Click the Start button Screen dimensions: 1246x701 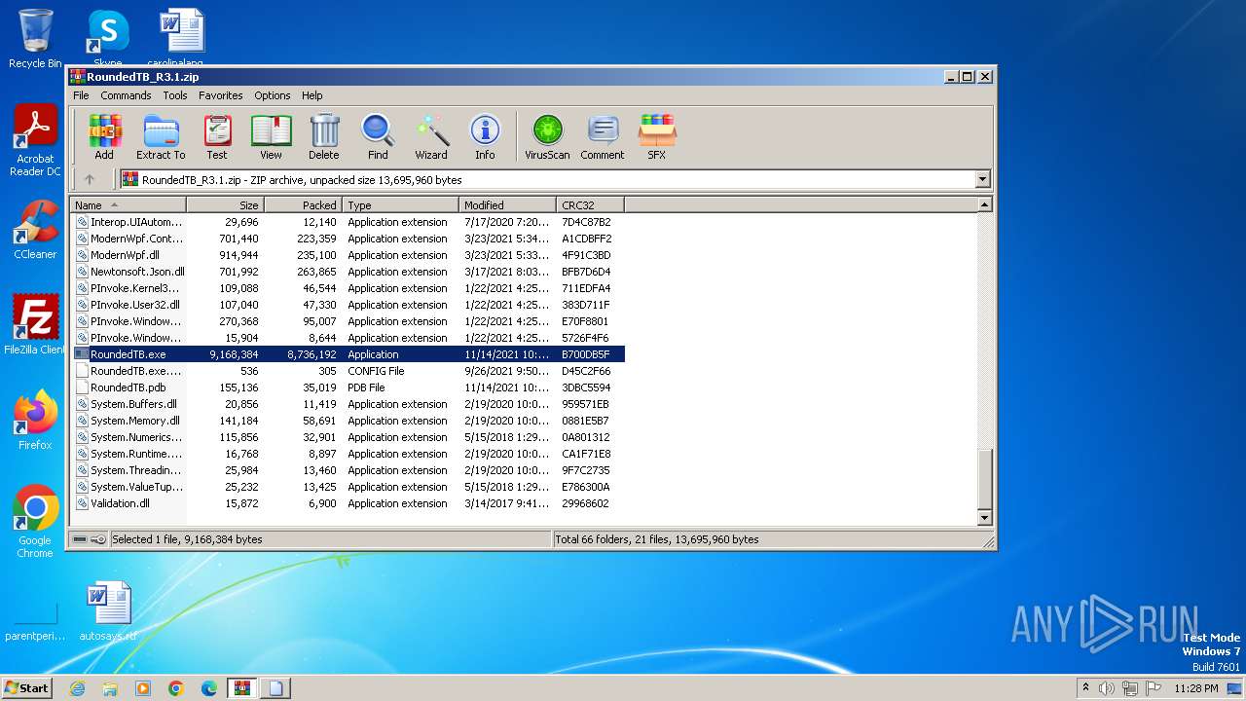pyautogui.click(x=27, y=688)
